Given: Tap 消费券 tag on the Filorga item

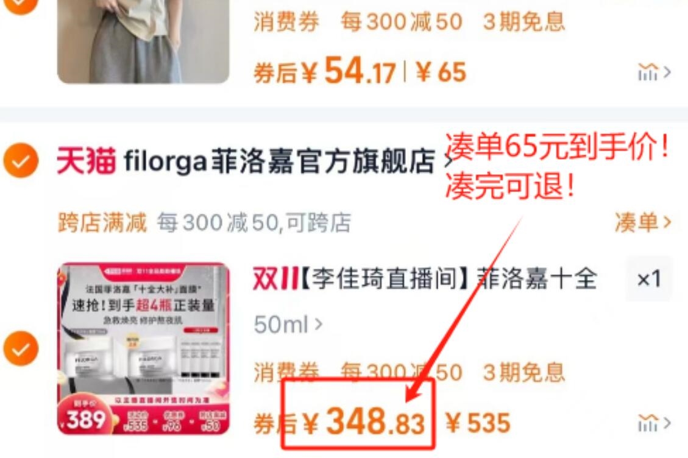Looking at the screenshot, I should [x=286, y=373].
